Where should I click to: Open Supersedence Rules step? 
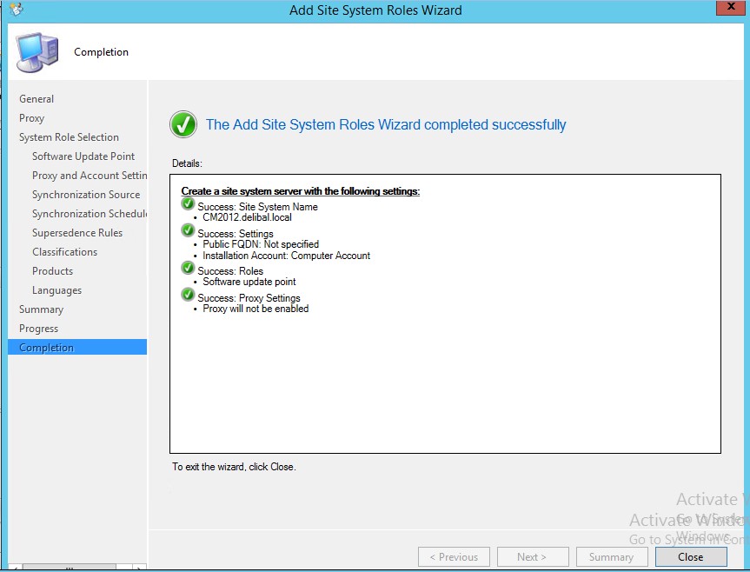77,233
